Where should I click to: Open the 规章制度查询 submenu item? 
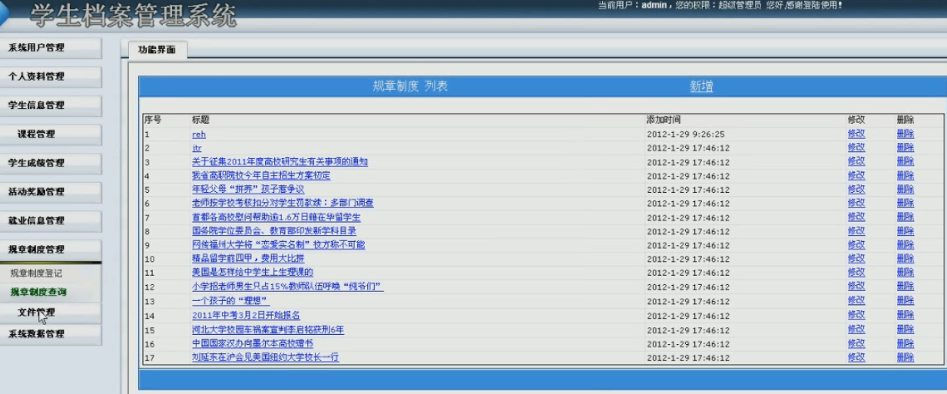click(x=38, y=292)
